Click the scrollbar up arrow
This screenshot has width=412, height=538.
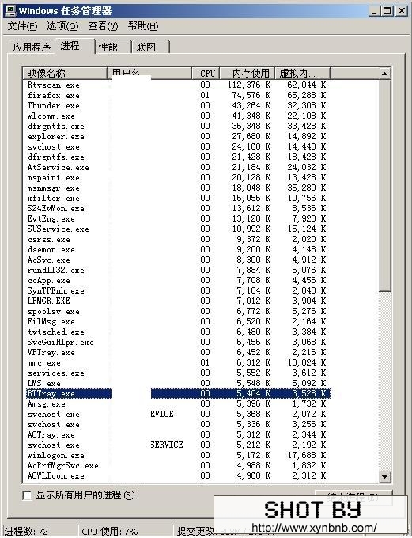(385, 74)
